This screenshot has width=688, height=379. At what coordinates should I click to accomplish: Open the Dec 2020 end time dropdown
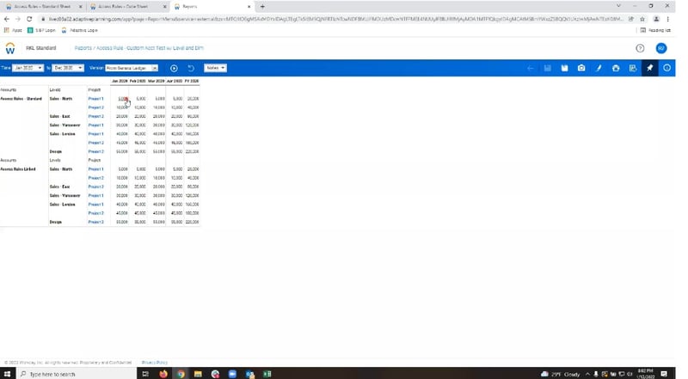(68, 68)
